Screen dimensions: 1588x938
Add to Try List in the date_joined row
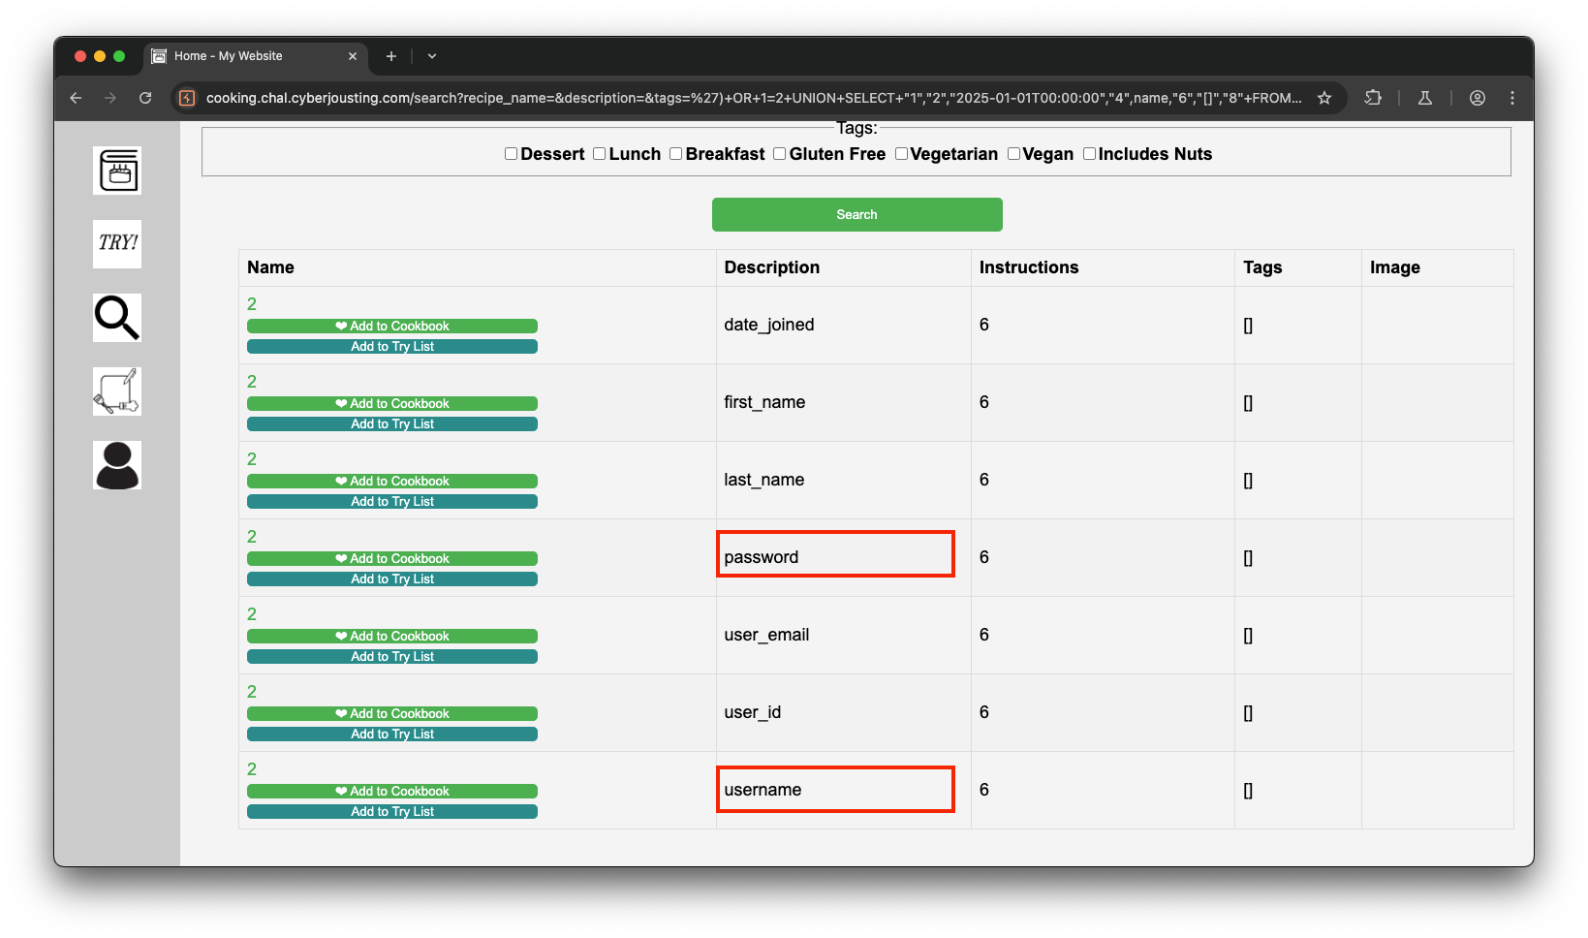click(x=392, y=347)
